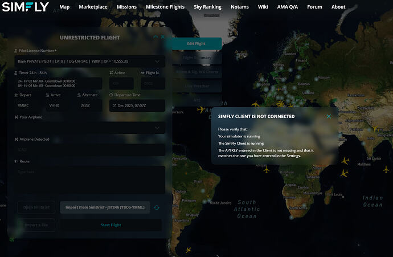393x257 pixels.
Task: Close the Unrestricted Flight panel
Action: click(x=163, y=37)
